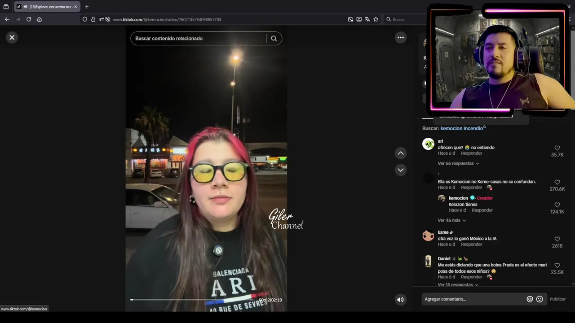Click picture-in-picture icon in address bar
Screen dimensions: 575x323
coord(350,19)
